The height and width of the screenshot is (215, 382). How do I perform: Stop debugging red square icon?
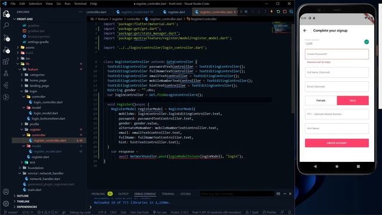point(285,12)
